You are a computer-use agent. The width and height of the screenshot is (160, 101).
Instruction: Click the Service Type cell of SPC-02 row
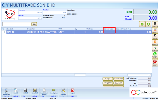click(109, 32)
